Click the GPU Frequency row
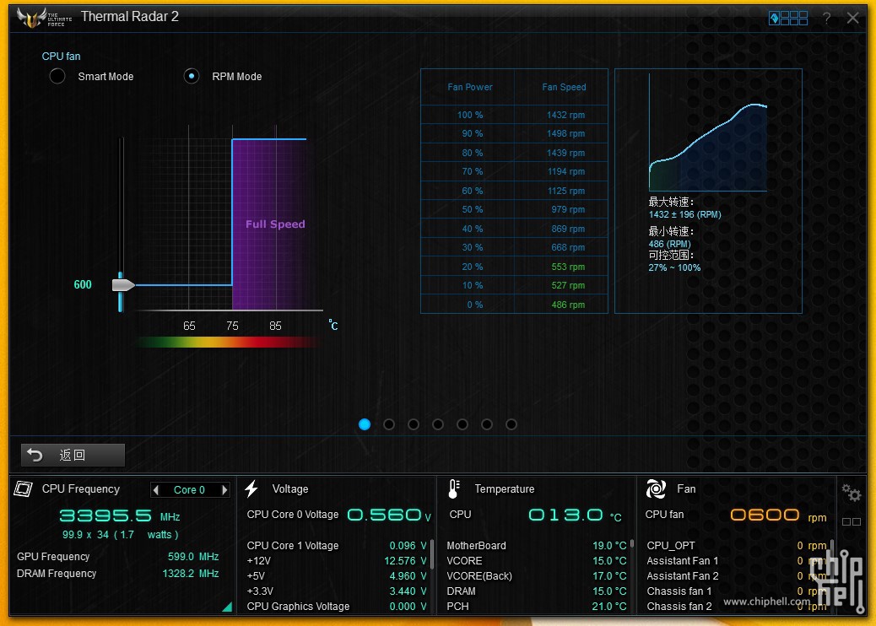 [118, 557]
